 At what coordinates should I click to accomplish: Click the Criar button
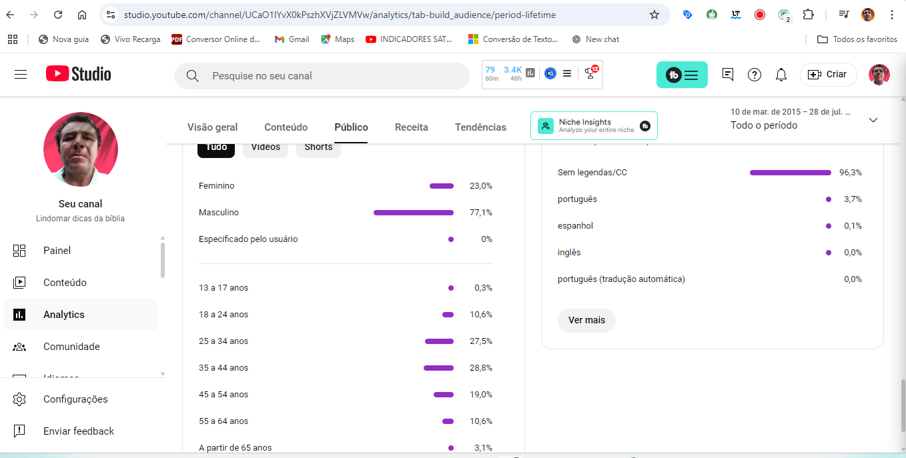coord(828,75)
